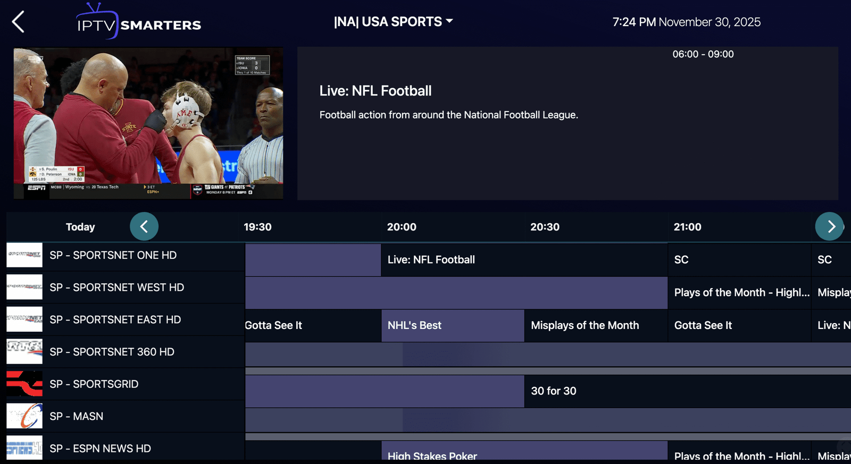
Task: Open the USA SPORTS category dropdown
Action: [x=393, y=22]
